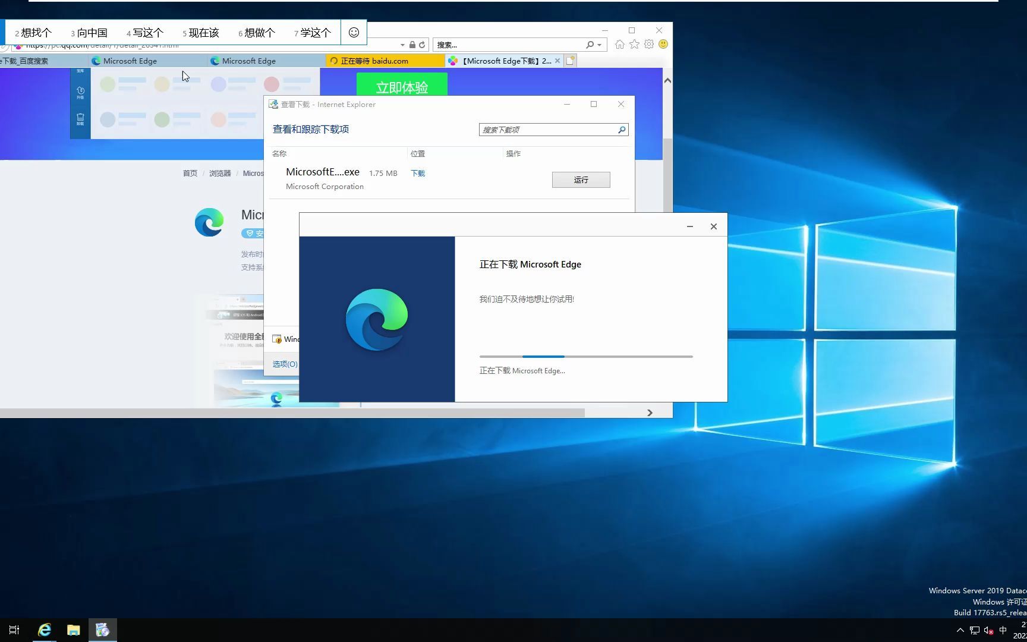
Task: Click the Edge download progress bar
Action: tap(586, 357)
